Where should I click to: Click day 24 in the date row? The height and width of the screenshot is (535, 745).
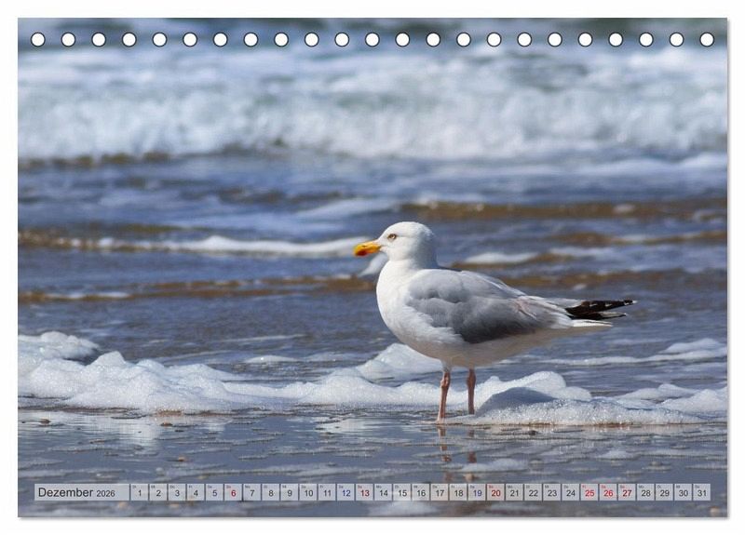click(571, 492)
